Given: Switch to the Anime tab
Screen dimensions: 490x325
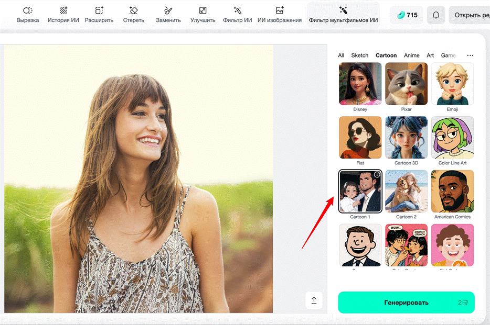Looking at the screenshot, I should (x=411, y=55).
